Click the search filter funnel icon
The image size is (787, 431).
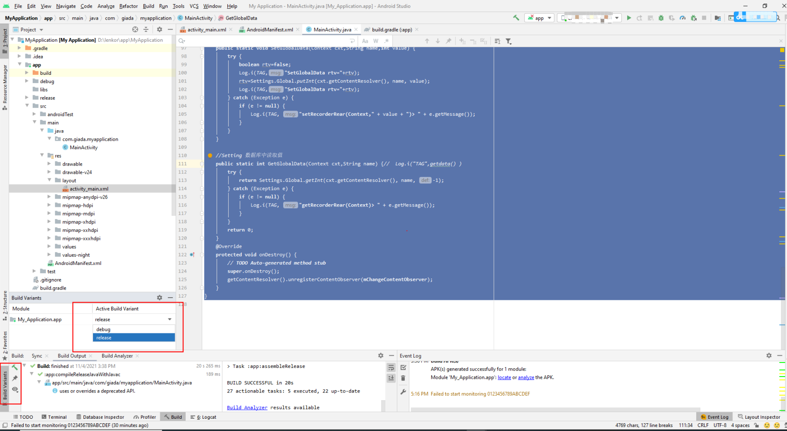tap(509, 41)
